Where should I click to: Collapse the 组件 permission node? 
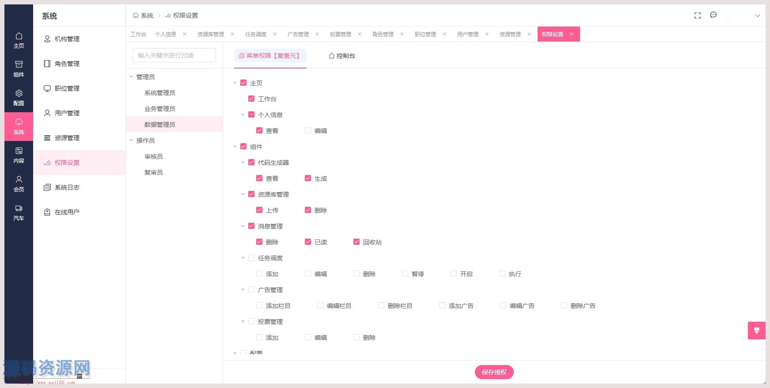235,147
